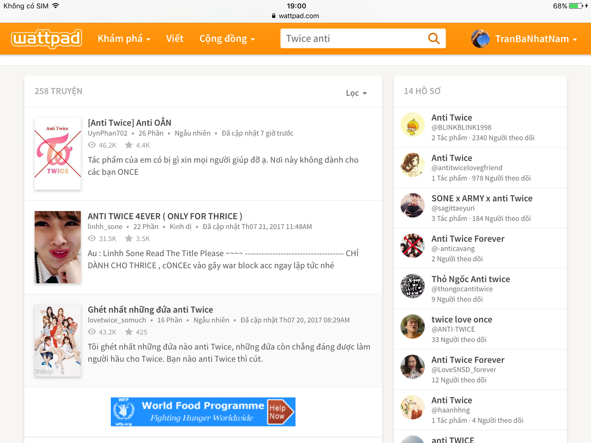
Task: Click '1 Tác phẩm · 978 Người theo dõi'
Action: (481, 178)
